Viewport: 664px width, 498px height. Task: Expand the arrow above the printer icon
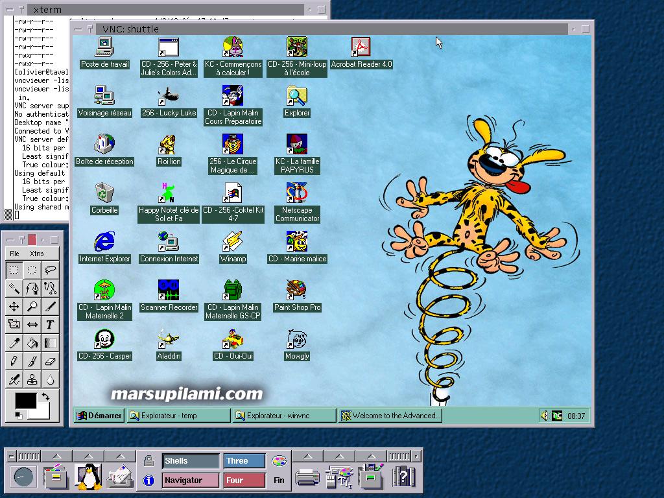(308, 456)
